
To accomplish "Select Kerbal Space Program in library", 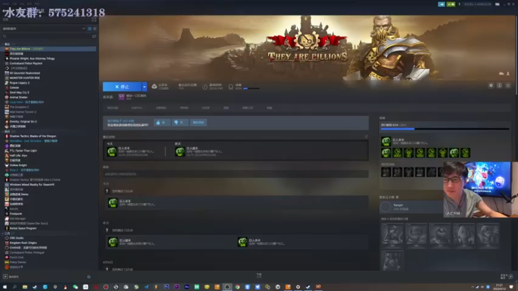I will 23,228.
